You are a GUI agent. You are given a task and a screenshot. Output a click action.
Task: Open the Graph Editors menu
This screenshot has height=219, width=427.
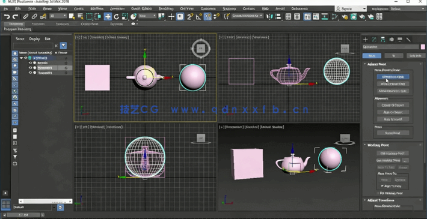click(x=141, y=8)
